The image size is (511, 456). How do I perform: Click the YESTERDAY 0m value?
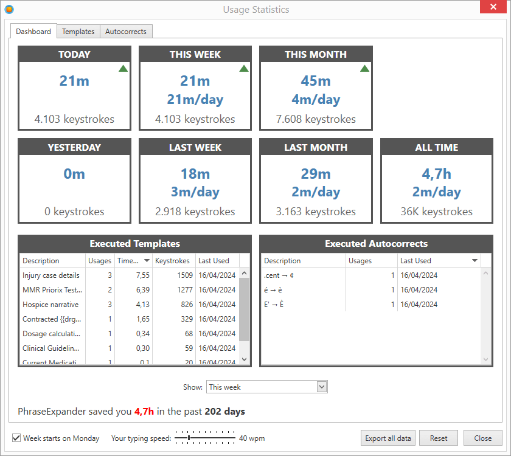[74, 174]
